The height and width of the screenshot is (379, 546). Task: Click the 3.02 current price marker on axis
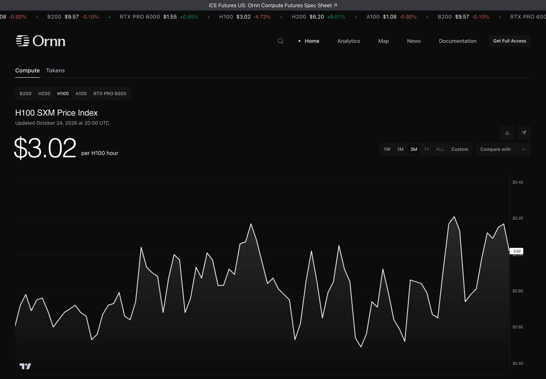pyautogui.click(x=517, y=251)
